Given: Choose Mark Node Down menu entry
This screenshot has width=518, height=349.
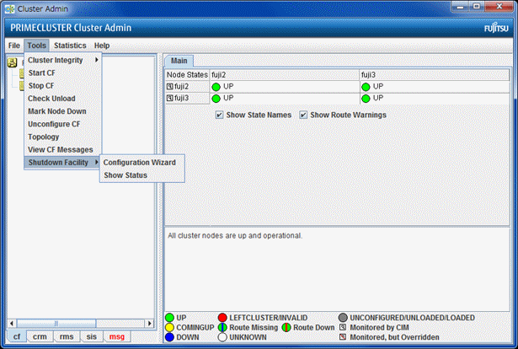Looking at the screenshot, I should tap(63, 111).
